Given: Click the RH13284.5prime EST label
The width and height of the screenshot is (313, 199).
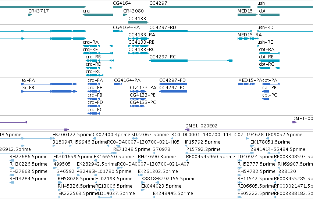Looking at the screenshot, I should pos(29,179).
